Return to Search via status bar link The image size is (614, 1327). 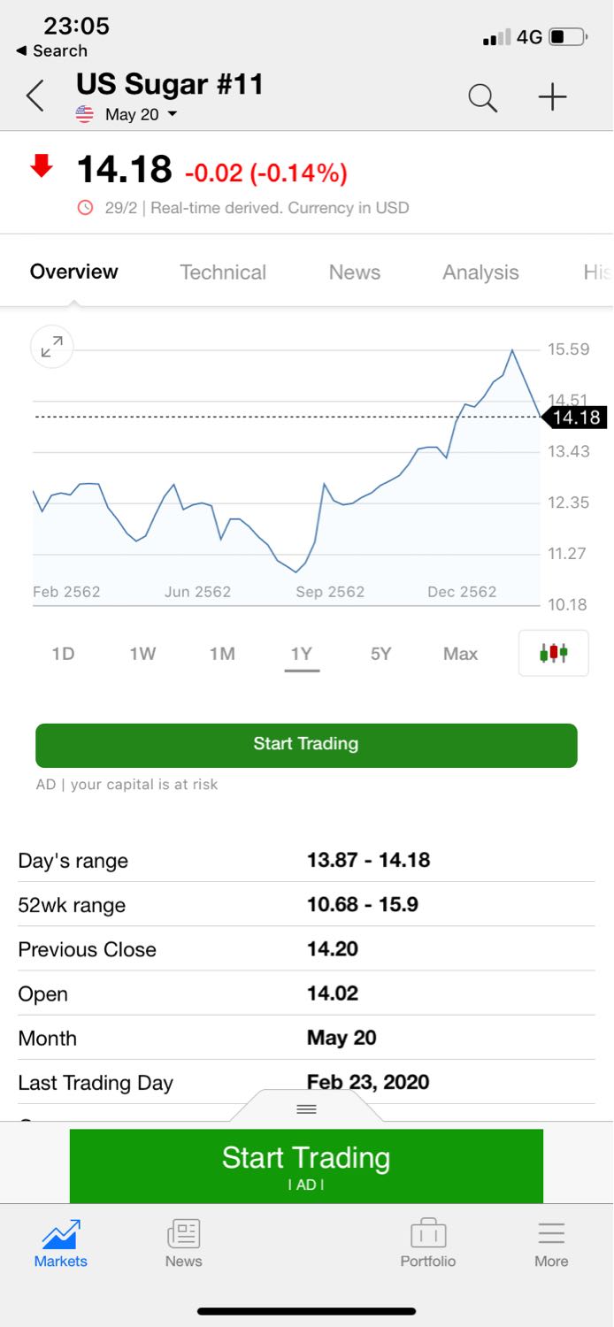(51, 50)
